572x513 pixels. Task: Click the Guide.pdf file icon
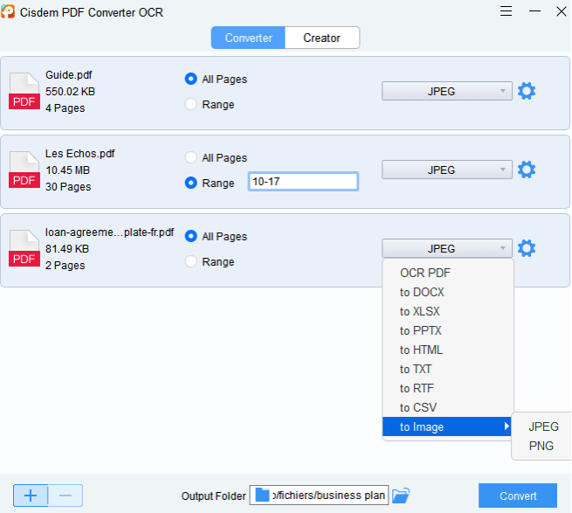24,91
